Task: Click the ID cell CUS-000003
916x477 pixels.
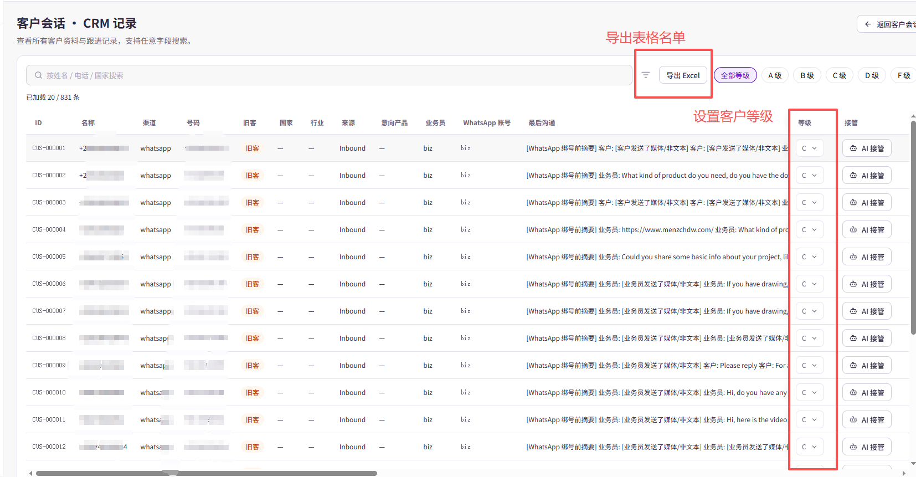Action: [x=49, y=203]
